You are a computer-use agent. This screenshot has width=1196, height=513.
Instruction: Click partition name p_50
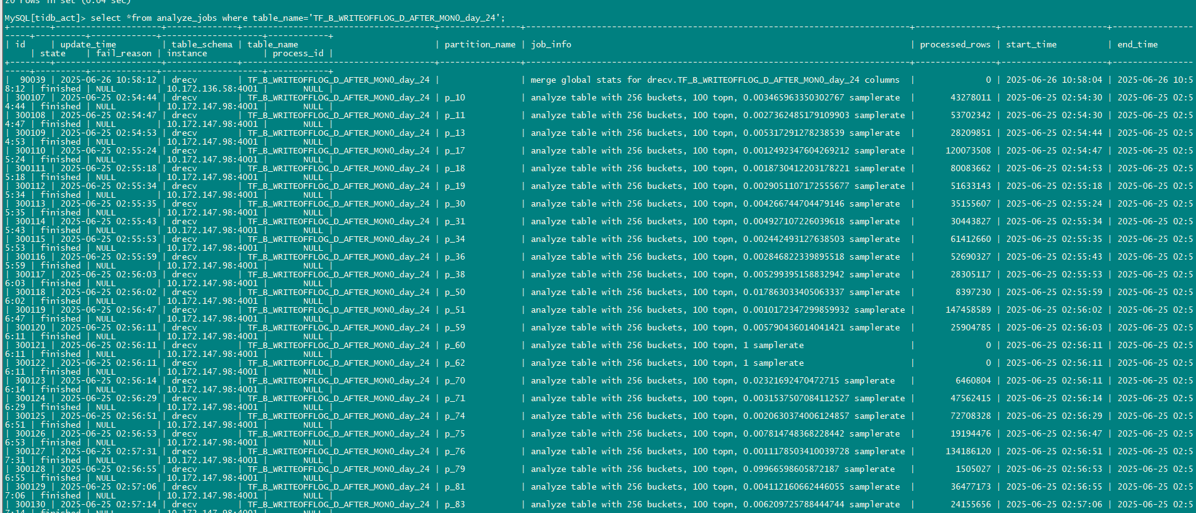(455, 292)
